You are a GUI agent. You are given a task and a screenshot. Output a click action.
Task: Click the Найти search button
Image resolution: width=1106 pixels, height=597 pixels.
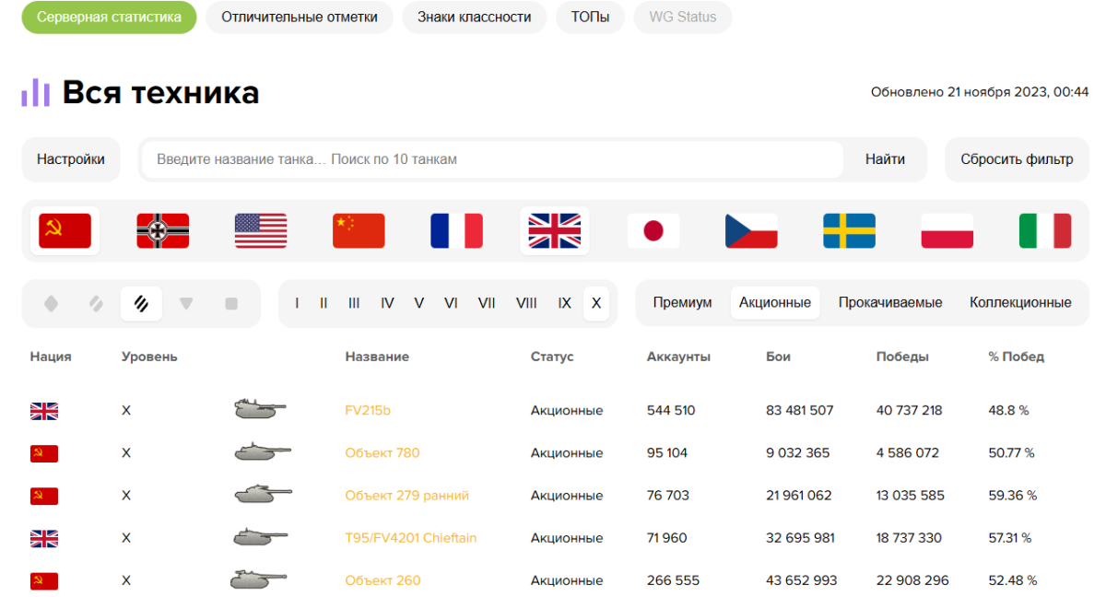pyautogui.click(x=885, y=159)
